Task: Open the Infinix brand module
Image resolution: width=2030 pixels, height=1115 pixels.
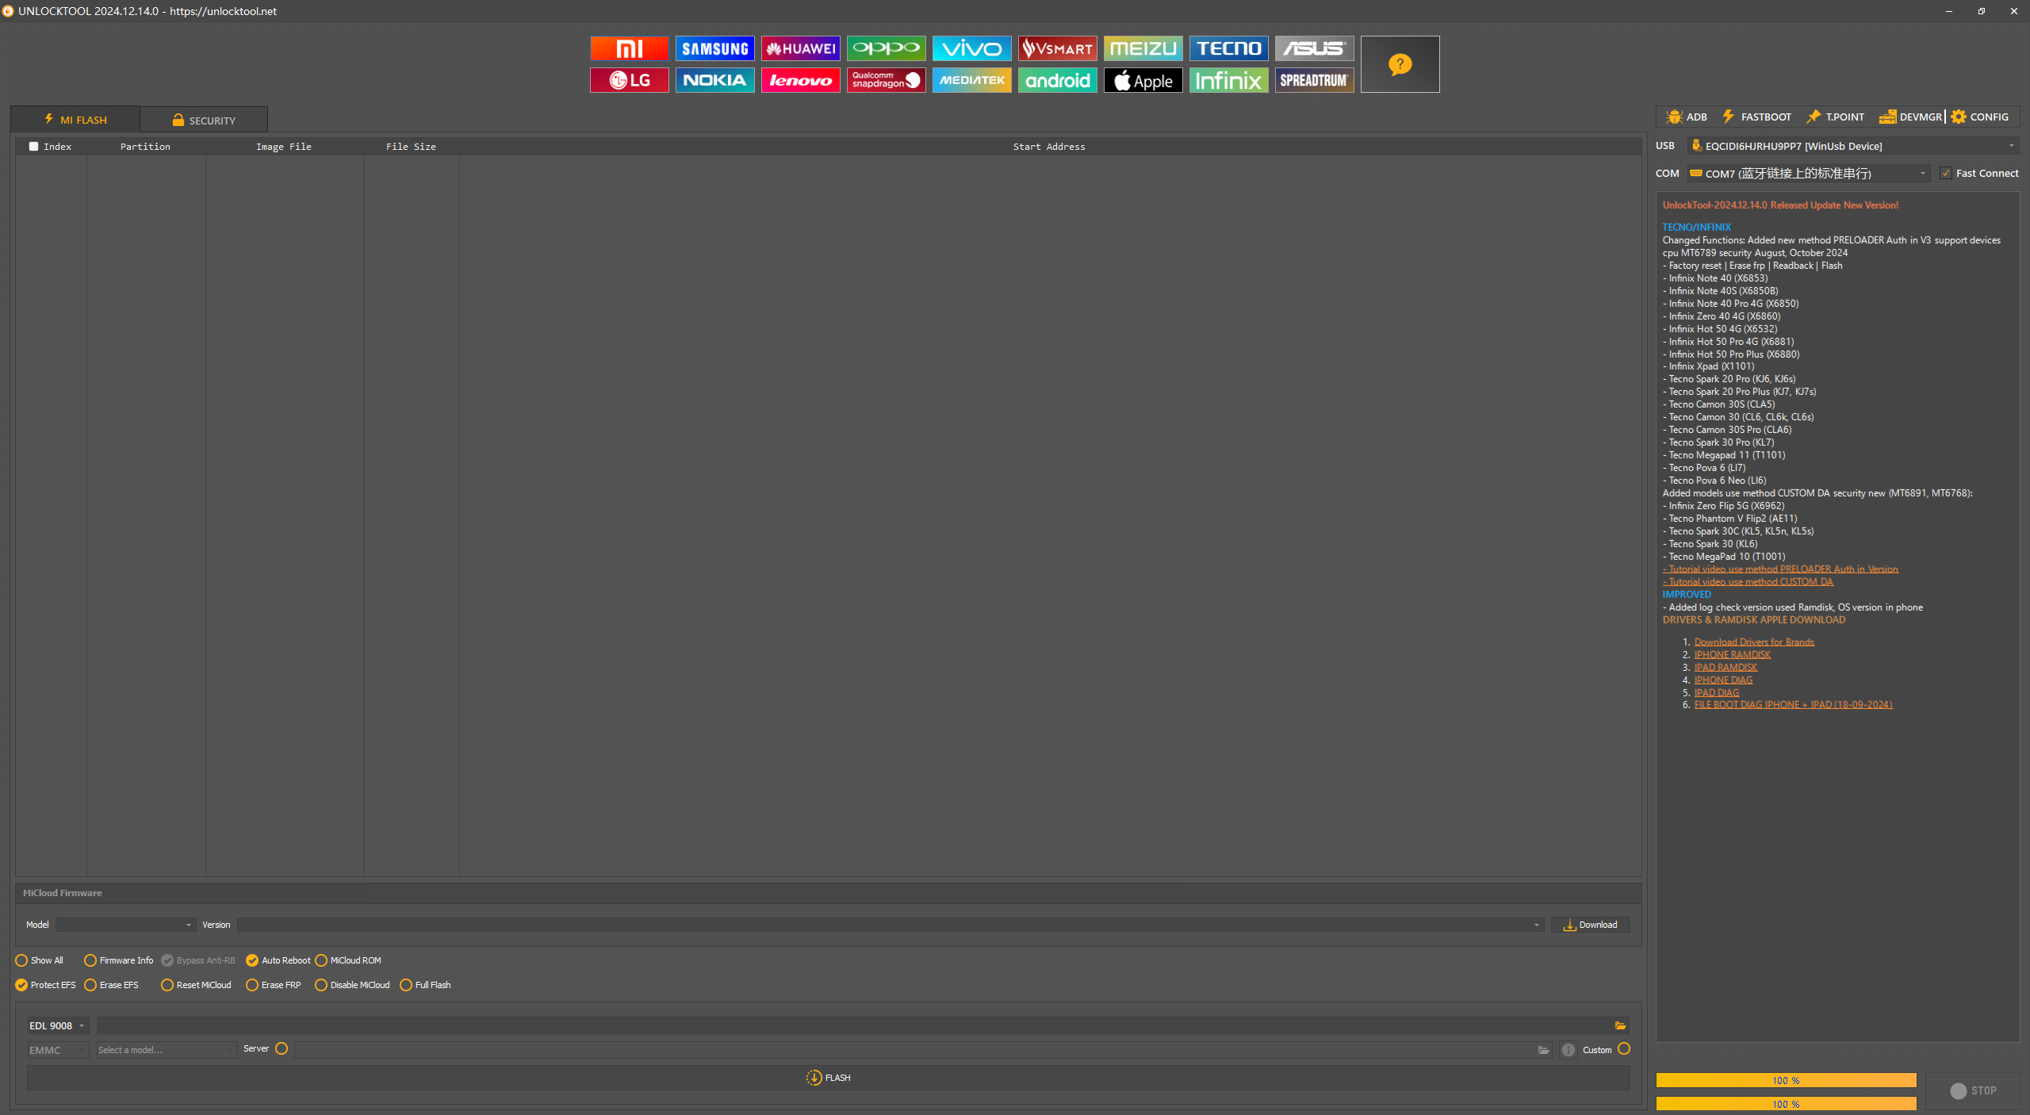Action: (1228, 80)
